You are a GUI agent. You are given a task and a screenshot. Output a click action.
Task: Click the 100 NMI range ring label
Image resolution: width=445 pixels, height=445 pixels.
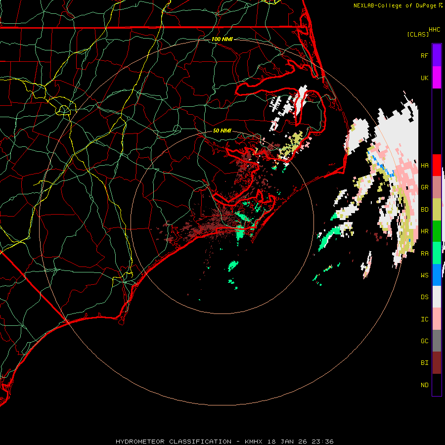[x=222, y=39]
